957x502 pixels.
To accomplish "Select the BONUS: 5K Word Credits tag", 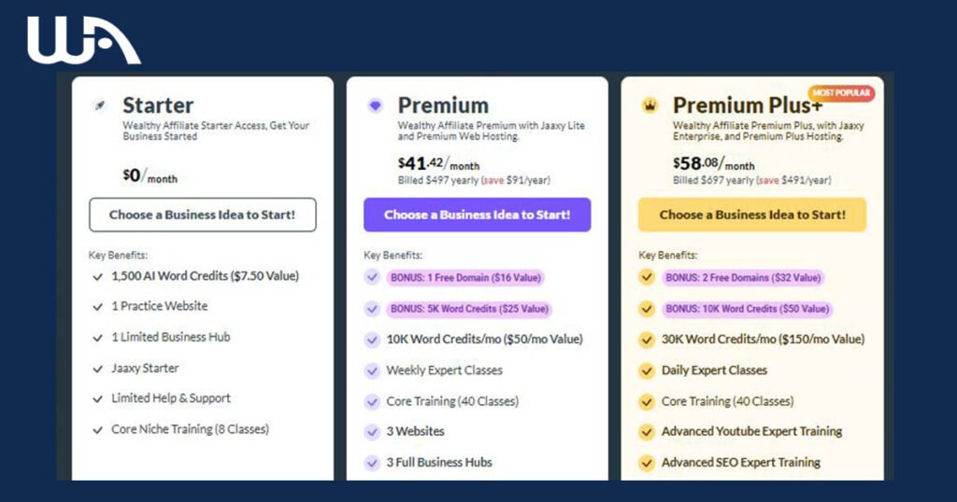I will pyautogui.click(x=469, y=309).
